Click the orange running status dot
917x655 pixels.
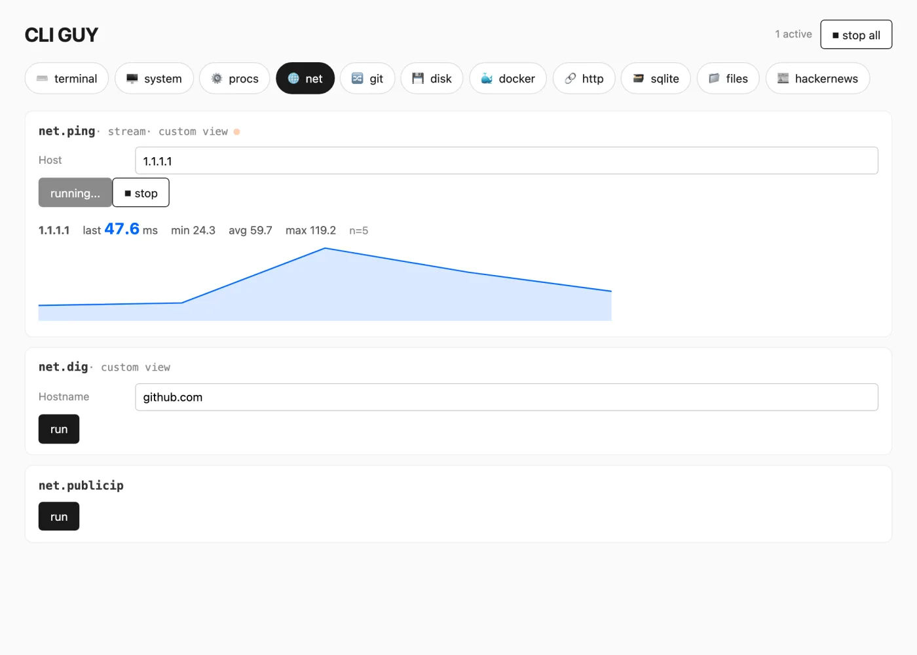pyautogui.click(x=236, y=132)
